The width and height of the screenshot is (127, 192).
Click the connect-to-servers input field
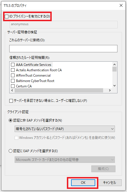point(63,49)
